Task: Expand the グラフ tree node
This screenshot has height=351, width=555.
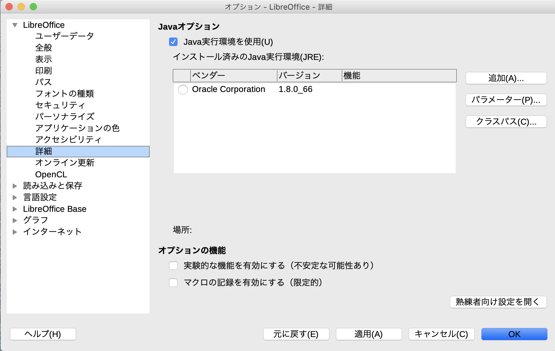Action: (x=15, y=221)
